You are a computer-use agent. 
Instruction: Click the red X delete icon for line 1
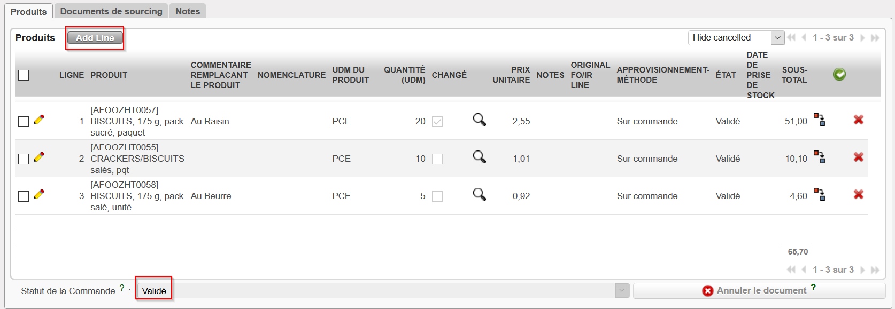click(x=859, y=120)
